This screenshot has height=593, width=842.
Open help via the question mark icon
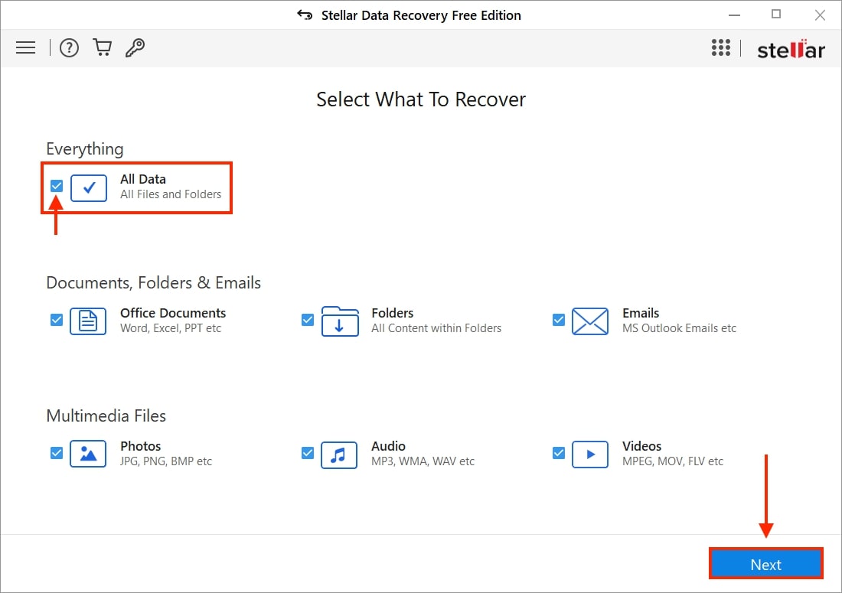69,47
